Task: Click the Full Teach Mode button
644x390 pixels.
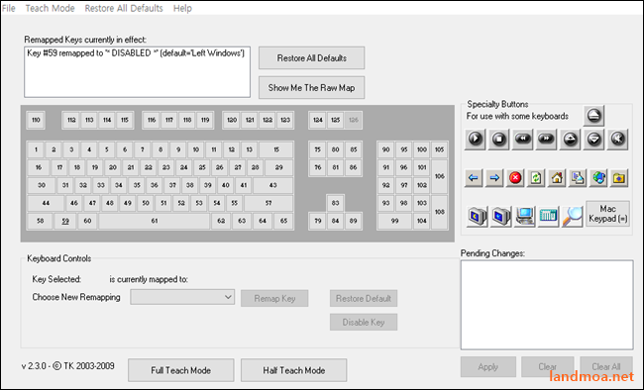Action: pyautogui.click(x=180, y=370)
